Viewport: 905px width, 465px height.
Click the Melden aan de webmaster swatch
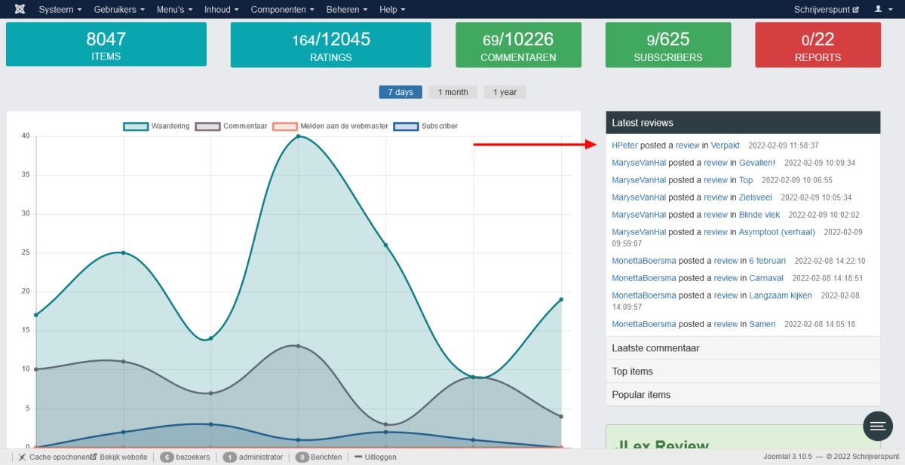click(284, 126)
